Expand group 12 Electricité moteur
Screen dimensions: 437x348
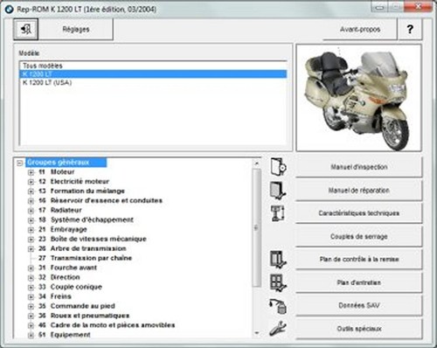[x=31, y=182]
